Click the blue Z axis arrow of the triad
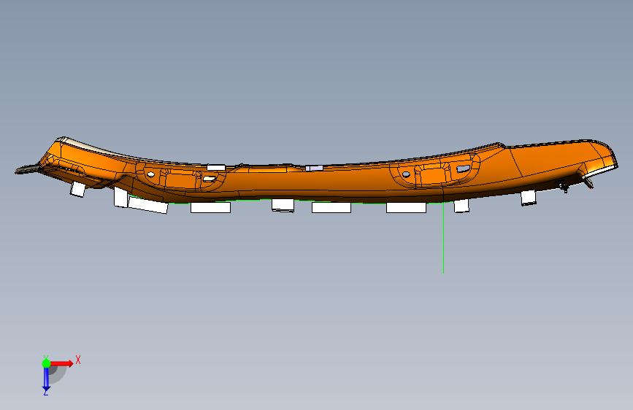Image resolution: width=633 pixels, height=410 pixels. click(x=46, y=379)
